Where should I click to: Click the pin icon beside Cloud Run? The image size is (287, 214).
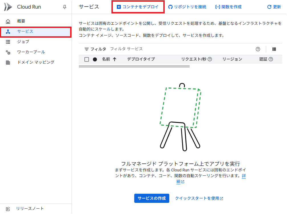point(65,7)
